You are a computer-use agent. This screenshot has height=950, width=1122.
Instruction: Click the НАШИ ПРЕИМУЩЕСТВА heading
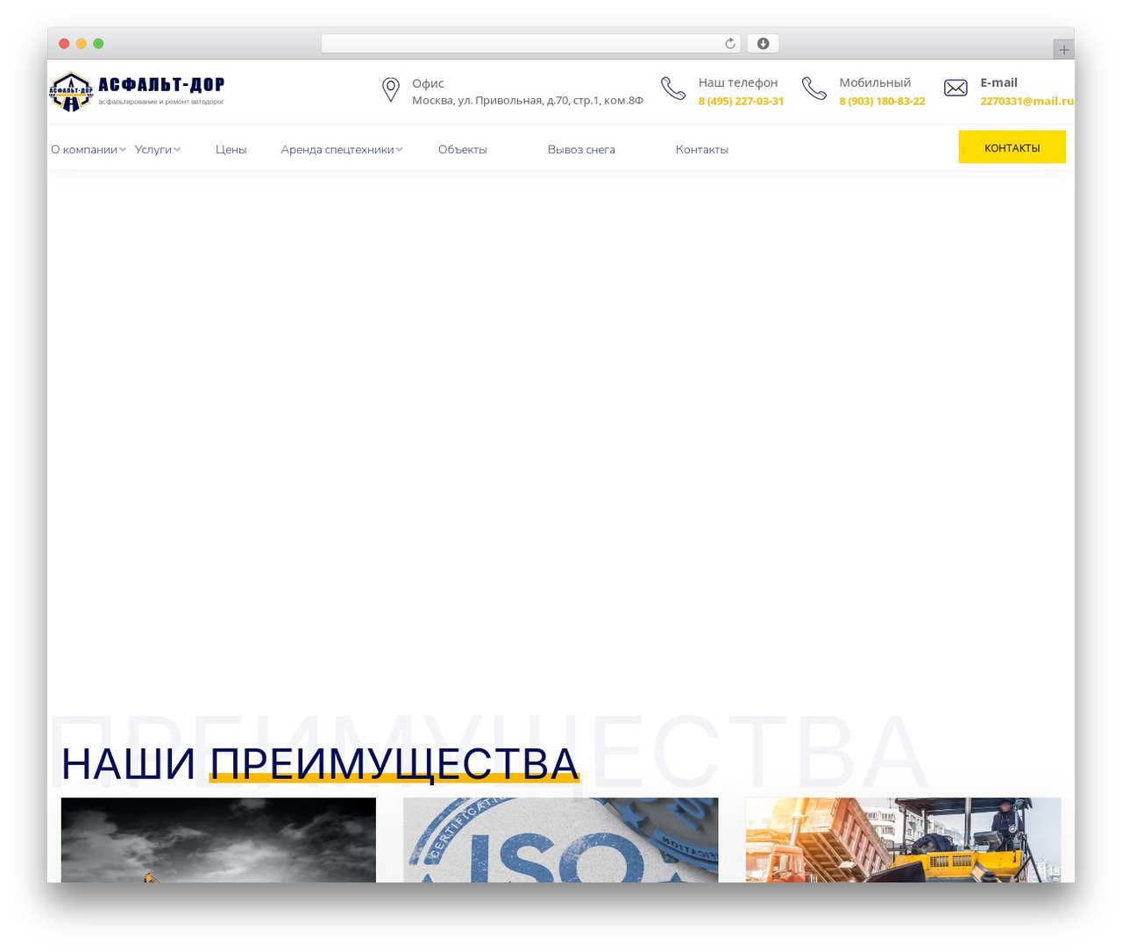[320, 764]
